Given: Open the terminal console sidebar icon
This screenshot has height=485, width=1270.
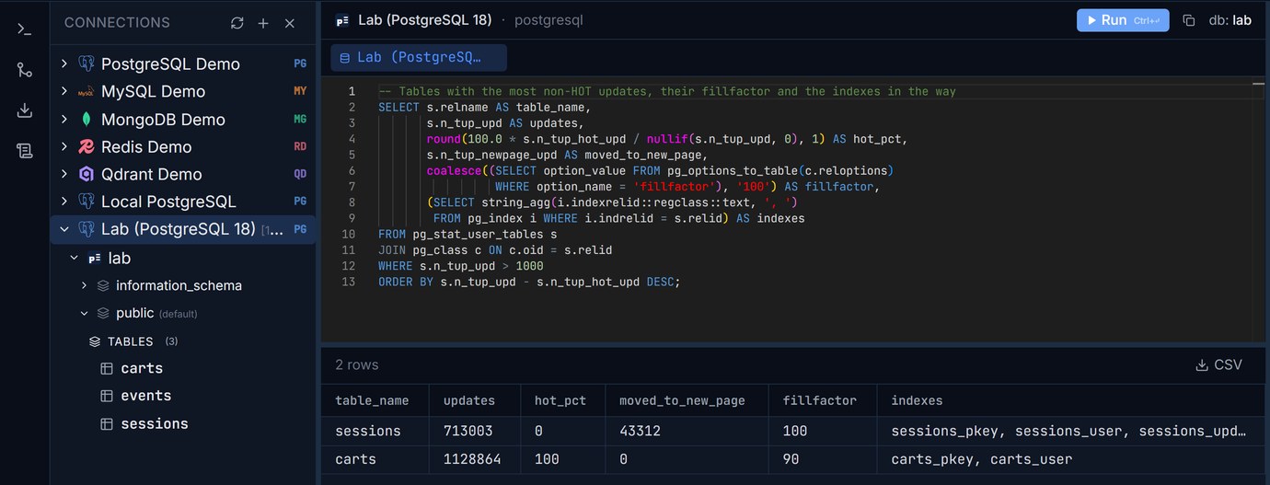Looking at the screenshot, I should pyautogui.click(x=25, y=29).
